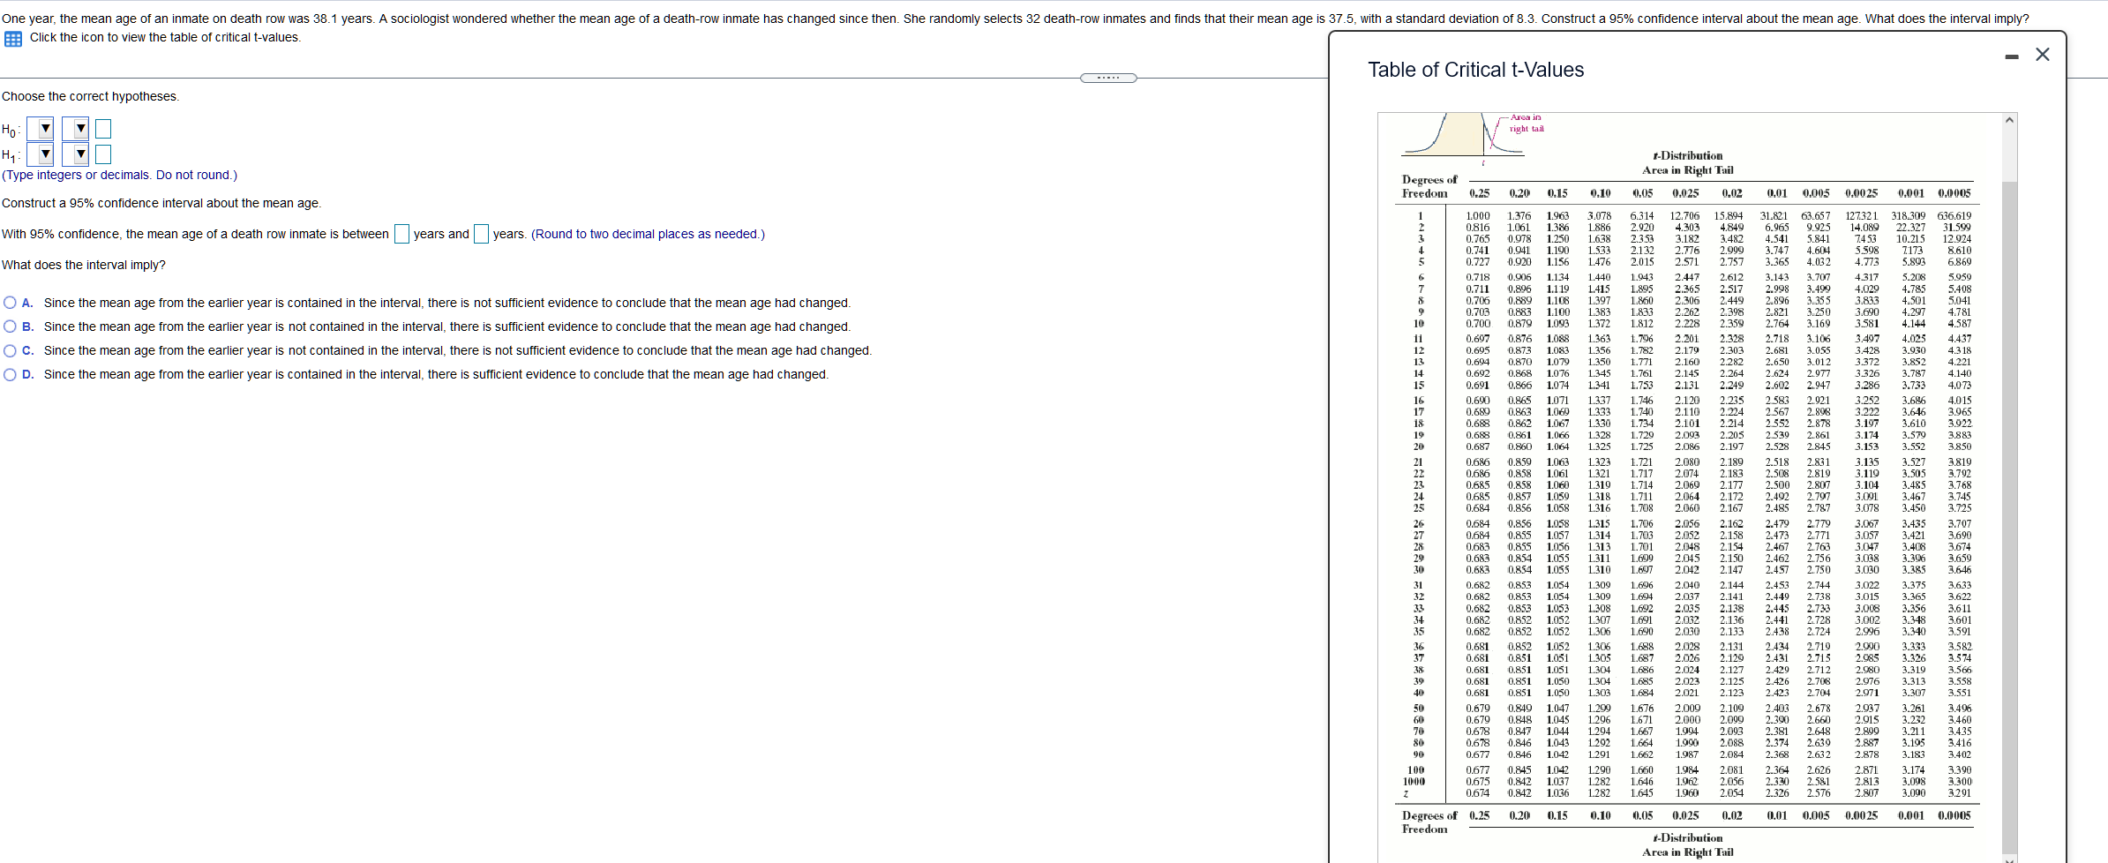Click the H0 value input box
The height and width of the screenshot is (863, 2108).
point(102,129)
